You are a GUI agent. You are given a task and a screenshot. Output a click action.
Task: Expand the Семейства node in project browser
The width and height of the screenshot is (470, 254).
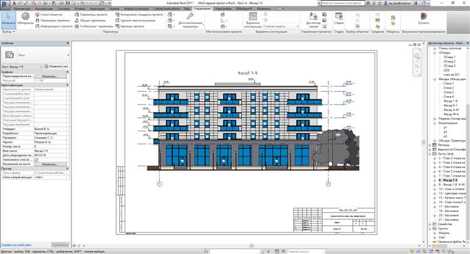pos(430,224)
